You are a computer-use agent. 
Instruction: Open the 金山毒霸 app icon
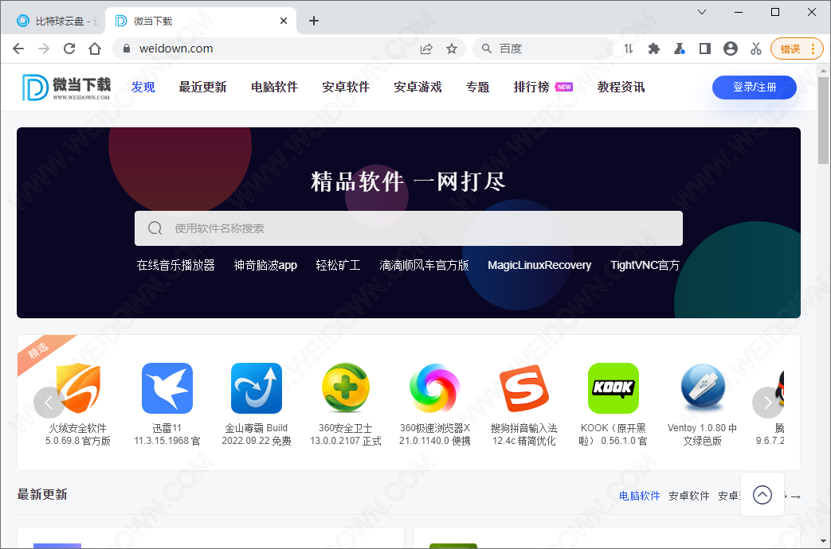click(x=257, y=388)
